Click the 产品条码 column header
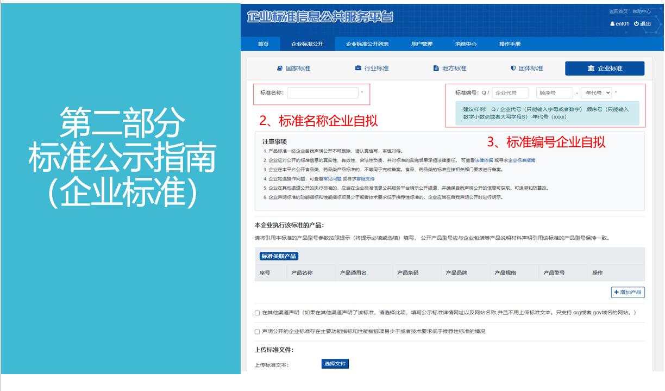The height and width of the screenshot is (391, 665). coord(408,273)
